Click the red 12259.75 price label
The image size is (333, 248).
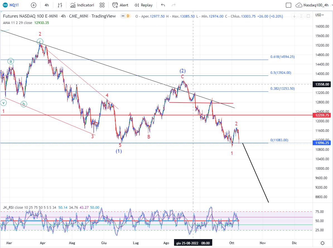click(x=322, y=115)
